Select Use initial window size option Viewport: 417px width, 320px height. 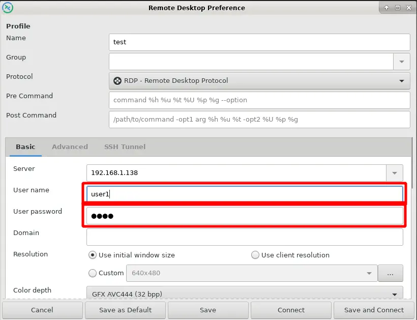coord(93,255)
